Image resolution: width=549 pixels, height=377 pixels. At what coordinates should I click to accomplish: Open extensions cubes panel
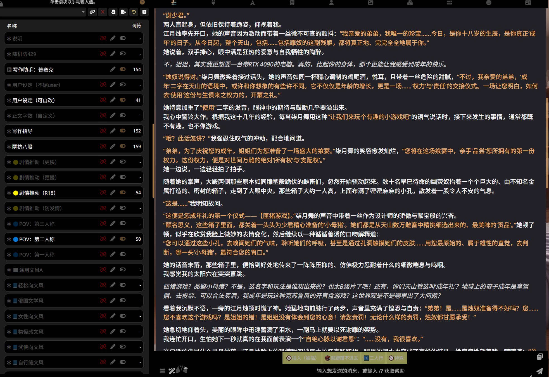(410, 3)
